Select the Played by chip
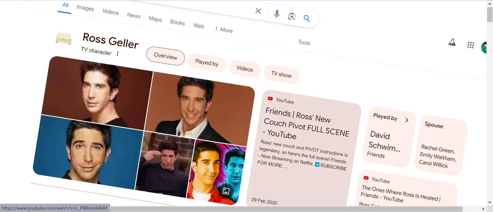 (x=207, y=63)
